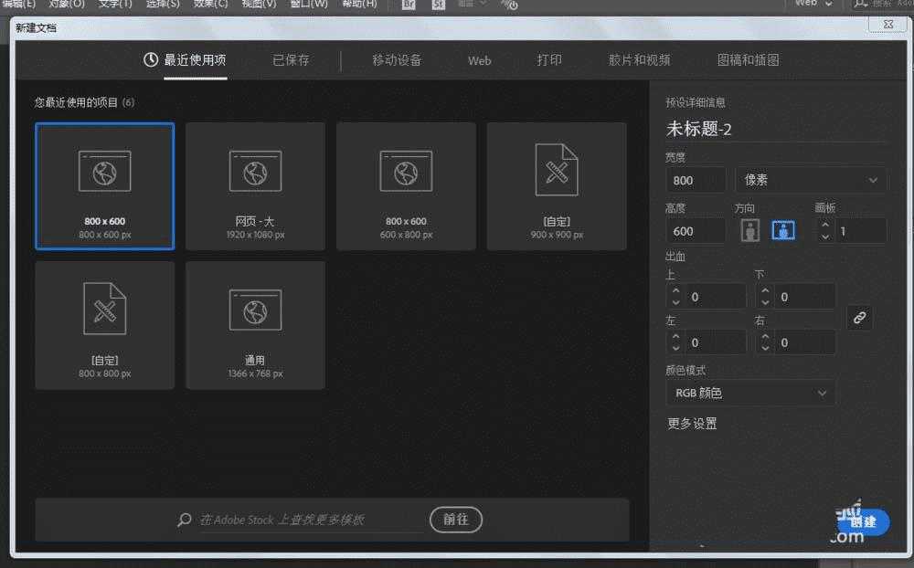Click the 前往 button for Adobe Stock
Viewport: 914px width, 568px height.
pyautogui.click(x=455, y=519)
